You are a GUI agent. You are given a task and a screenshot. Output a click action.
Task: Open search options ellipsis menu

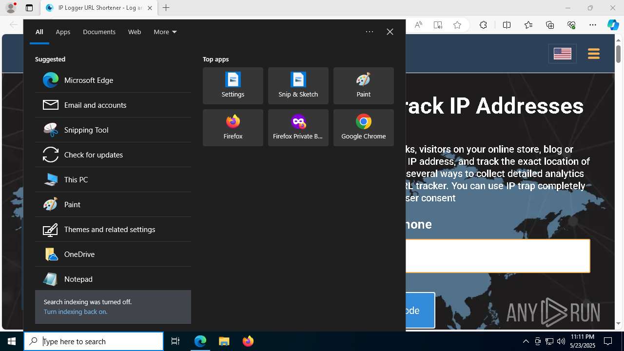[370, 32]
